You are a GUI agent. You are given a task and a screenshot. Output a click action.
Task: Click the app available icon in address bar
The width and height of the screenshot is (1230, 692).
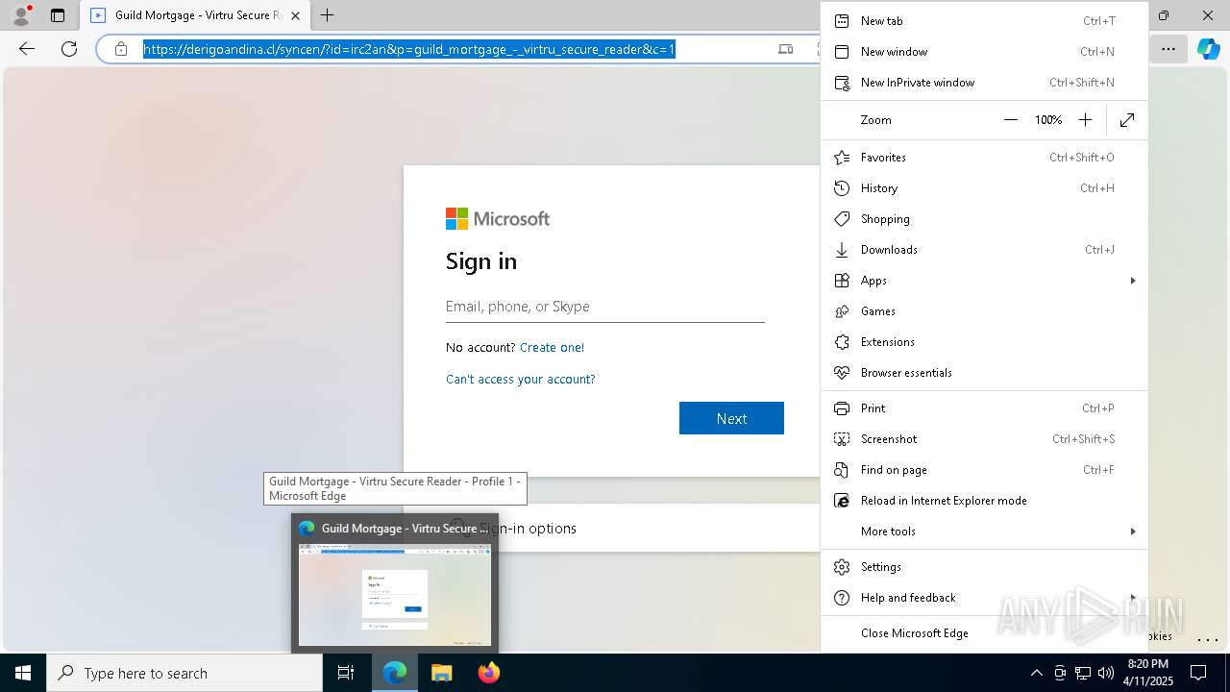pyautogui.click(x=785, y=49)
